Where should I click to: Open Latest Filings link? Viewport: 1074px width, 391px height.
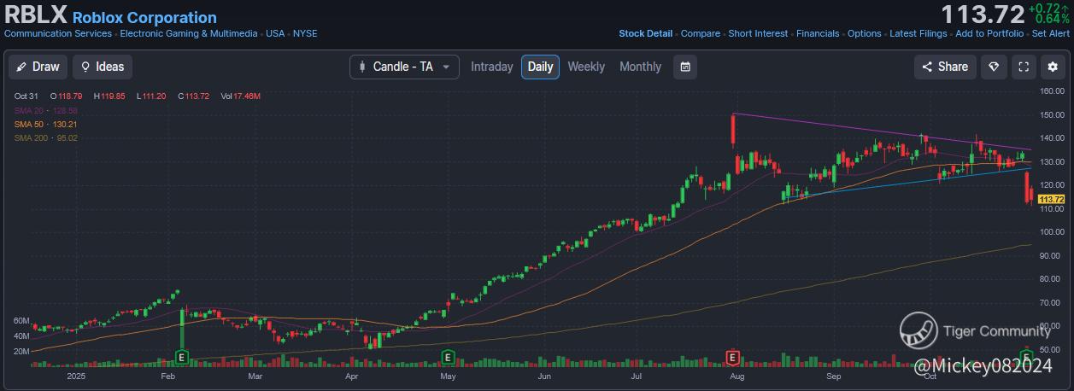tap(918, 34)
